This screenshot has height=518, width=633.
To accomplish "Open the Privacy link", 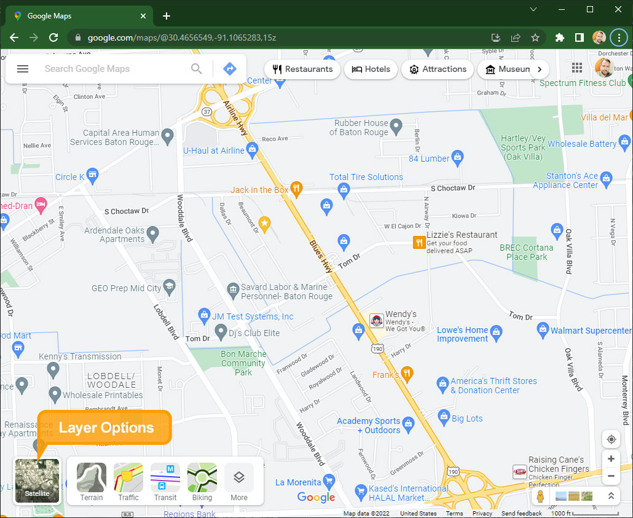I will pos(482,513).
